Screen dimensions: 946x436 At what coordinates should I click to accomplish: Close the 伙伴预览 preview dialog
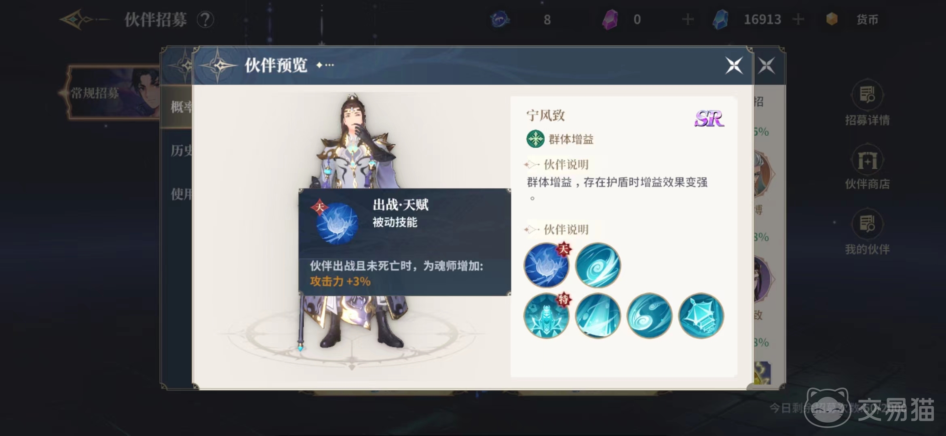(734, 65)
